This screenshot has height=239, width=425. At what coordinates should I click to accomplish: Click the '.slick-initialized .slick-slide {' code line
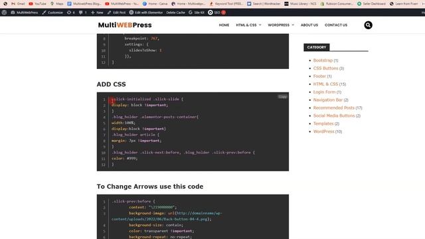147,99
